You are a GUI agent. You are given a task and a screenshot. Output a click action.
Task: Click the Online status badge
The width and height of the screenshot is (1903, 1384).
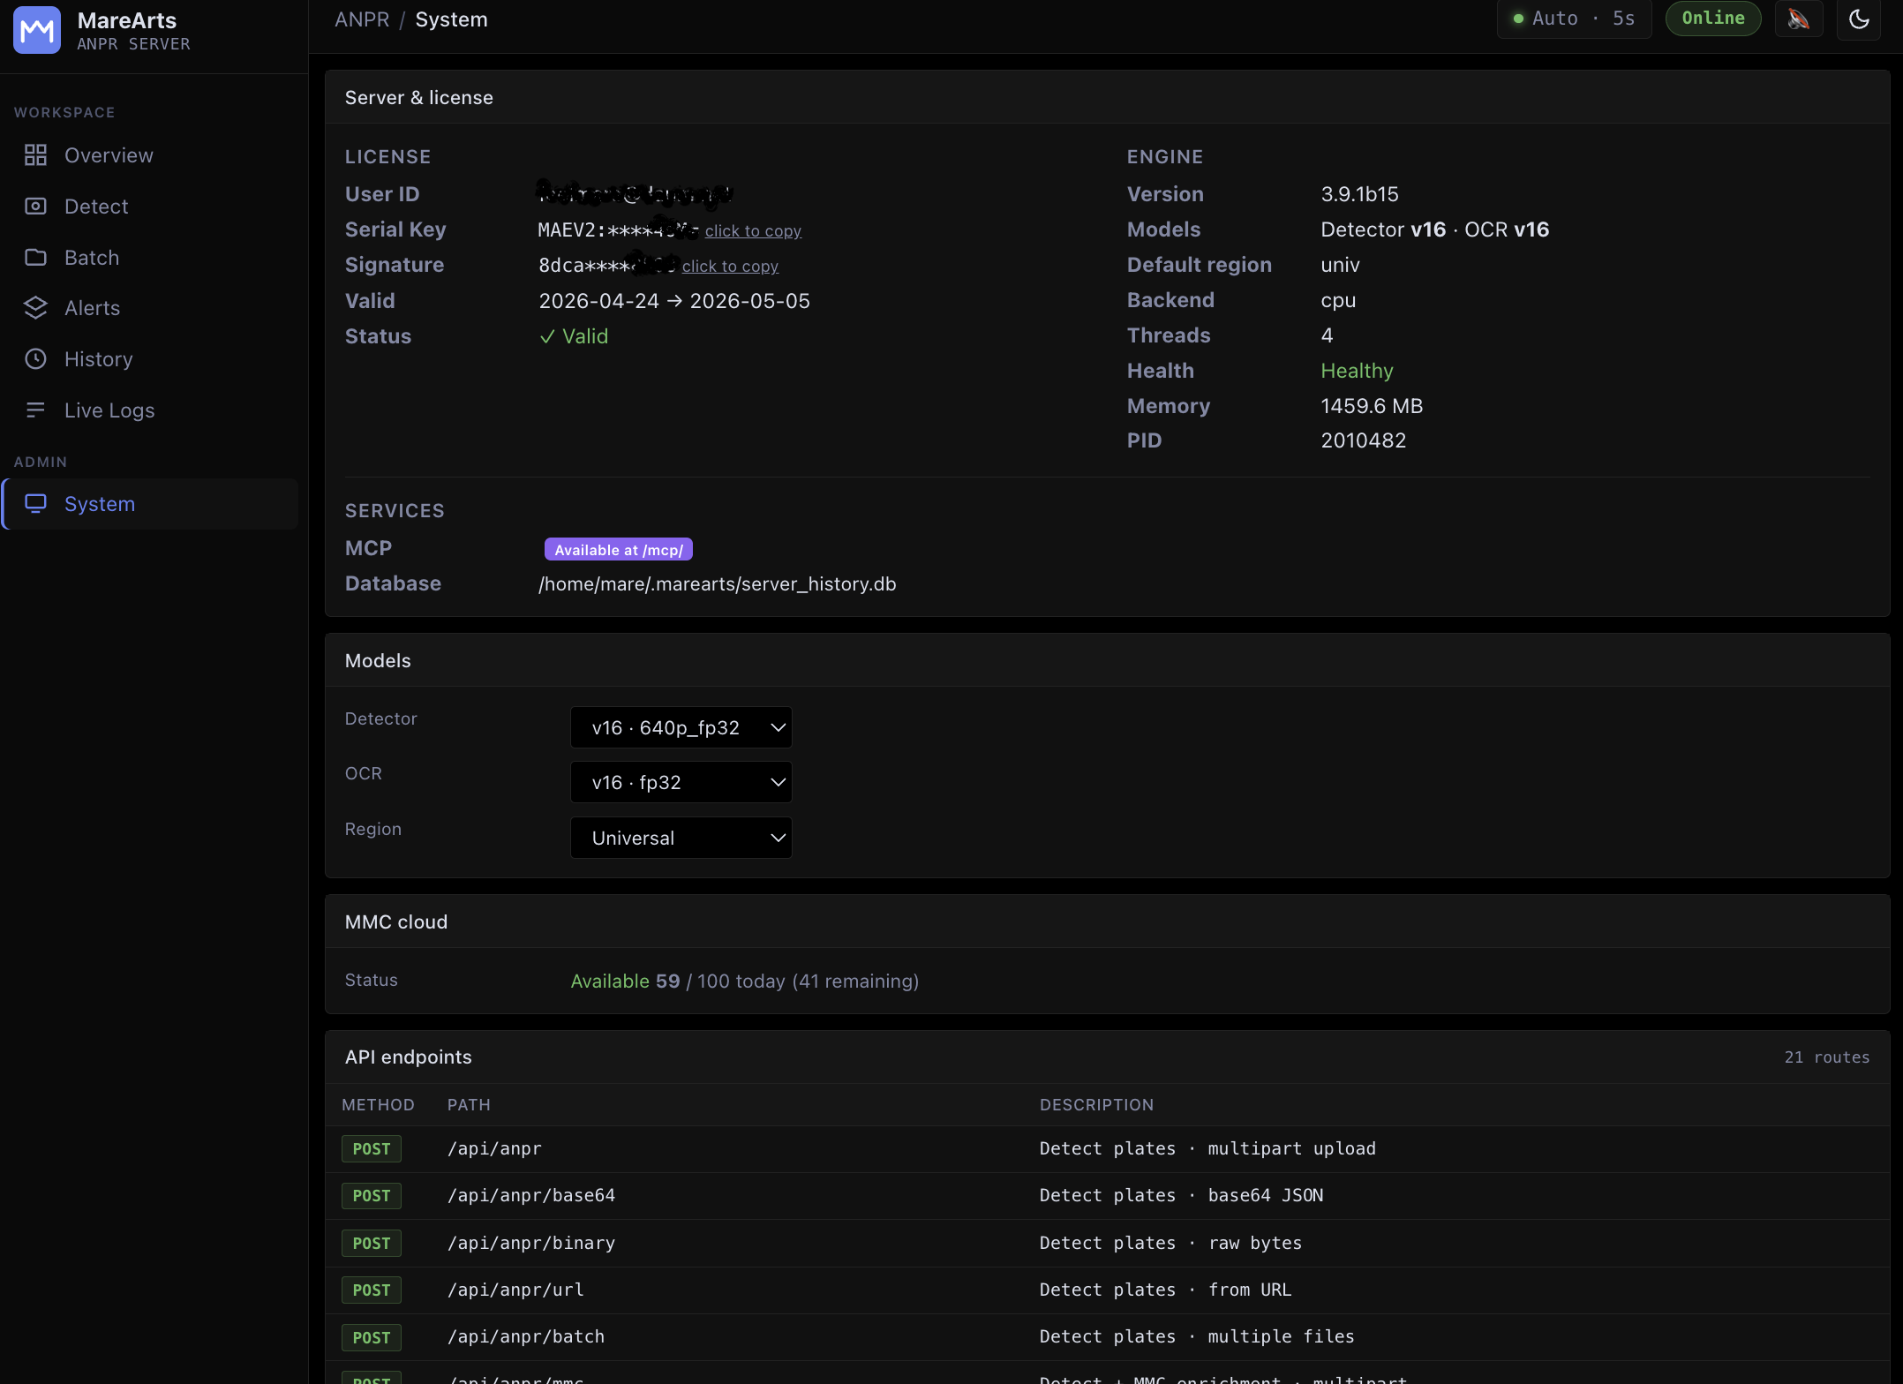(x=1712, y=19)
